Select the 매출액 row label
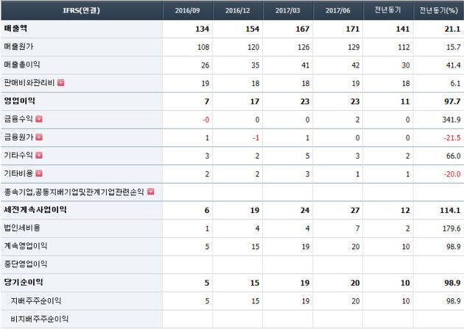 click(15, 29)
